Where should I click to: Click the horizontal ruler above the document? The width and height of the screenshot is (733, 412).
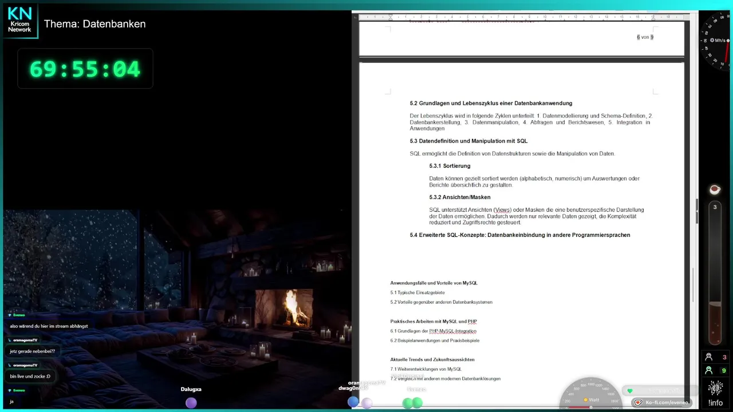coord(522,17)
